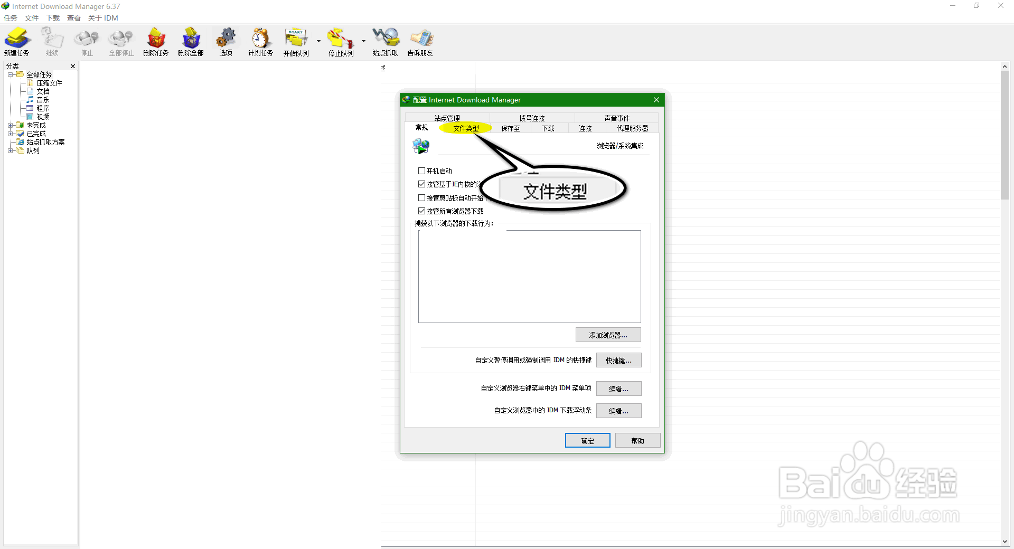Image resolution: width=1014 pixels, height=549 pixels.
Task: Click the 删除全部 (delete all) toolbar icon
Action: 191,42
